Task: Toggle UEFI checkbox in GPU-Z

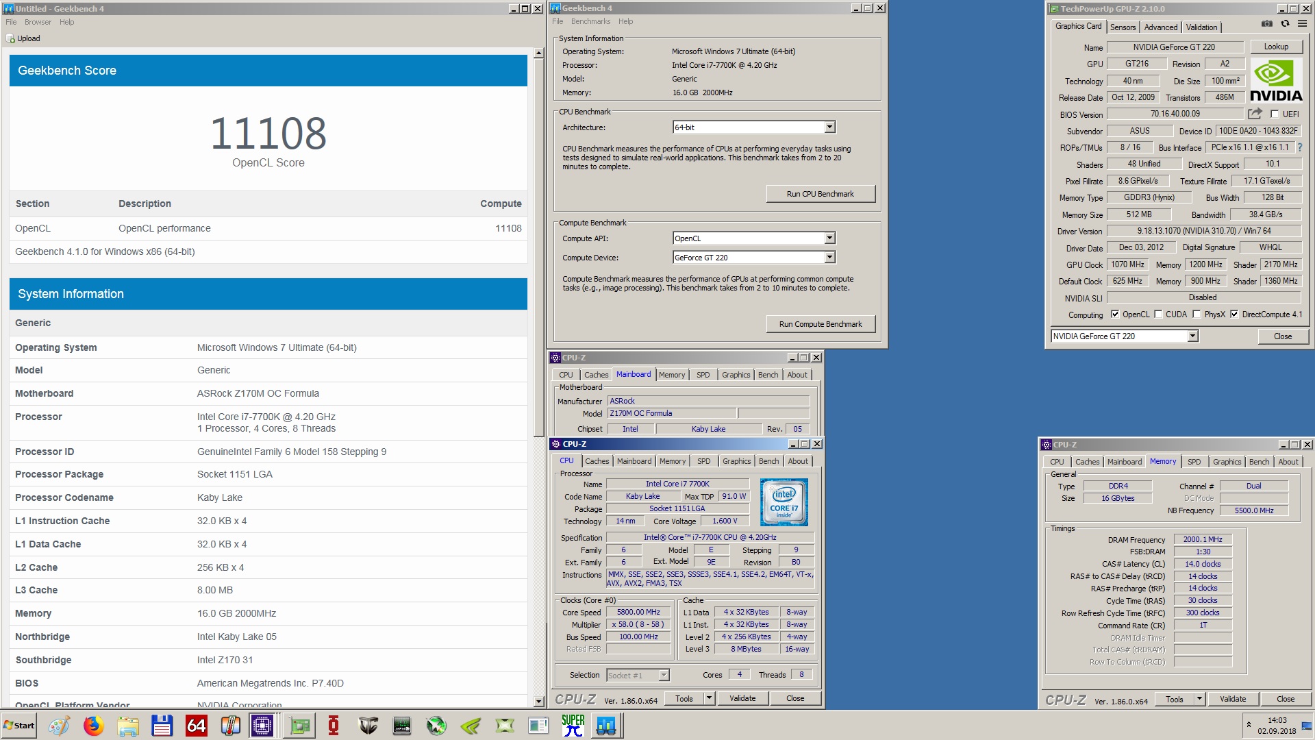Action: [x=1275, y=114]
